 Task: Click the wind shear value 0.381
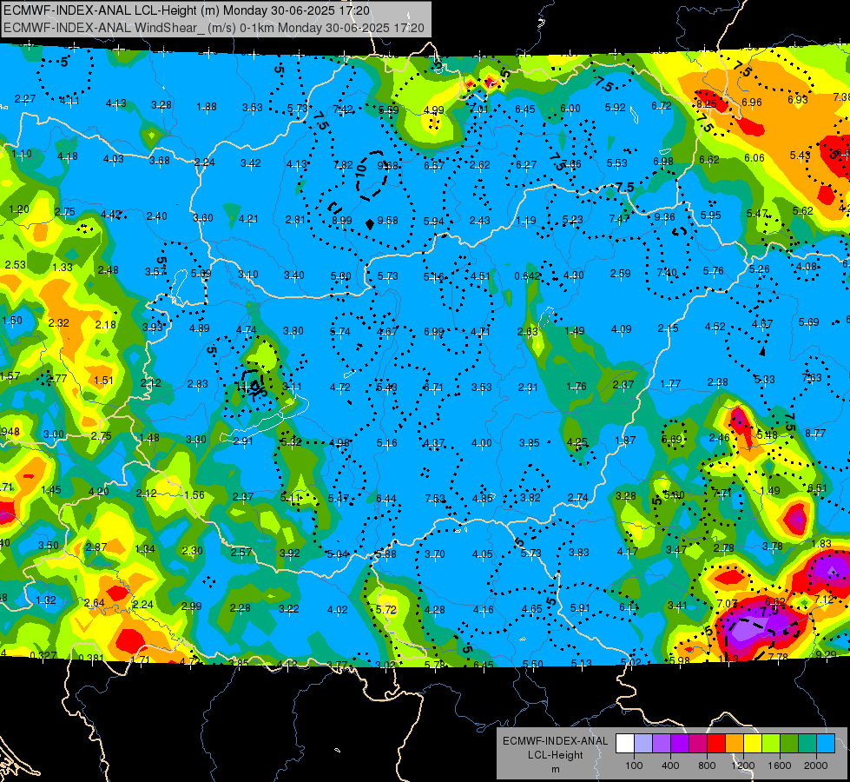pos(91,659)
